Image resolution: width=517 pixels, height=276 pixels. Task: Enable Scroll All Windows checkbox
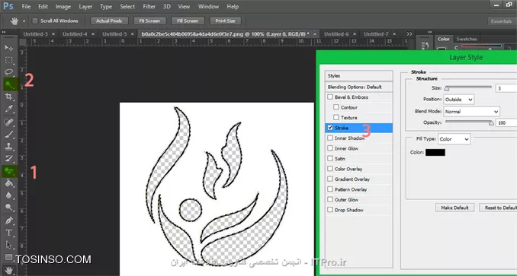point(35,21)
